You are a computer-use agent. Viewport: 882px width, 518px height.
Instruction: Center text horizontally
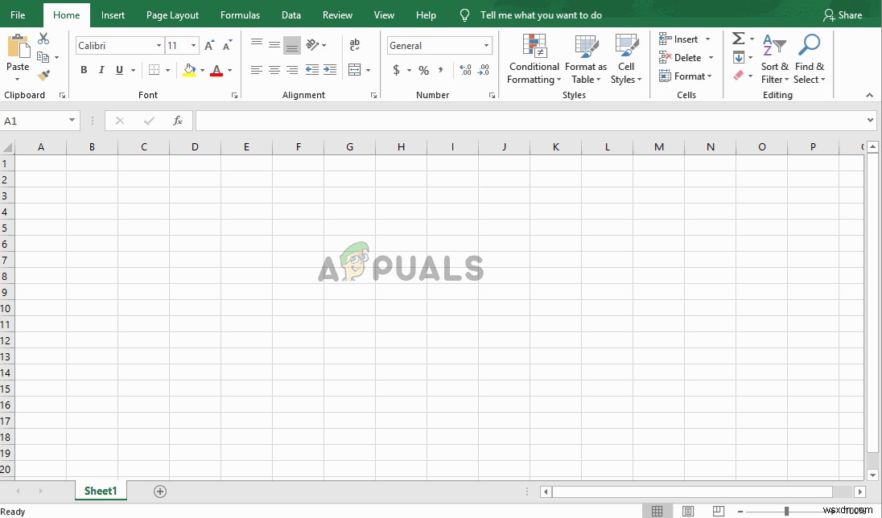tap(274, 70)
